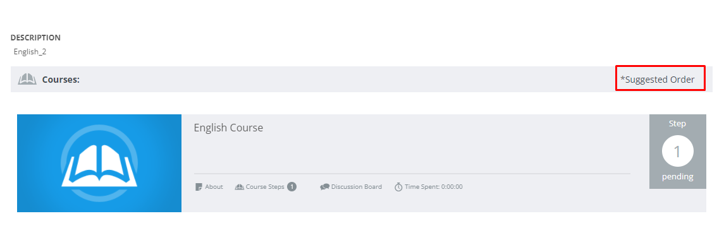Click the English_2 description text
The image size is (724, 228).
point(30,52)
